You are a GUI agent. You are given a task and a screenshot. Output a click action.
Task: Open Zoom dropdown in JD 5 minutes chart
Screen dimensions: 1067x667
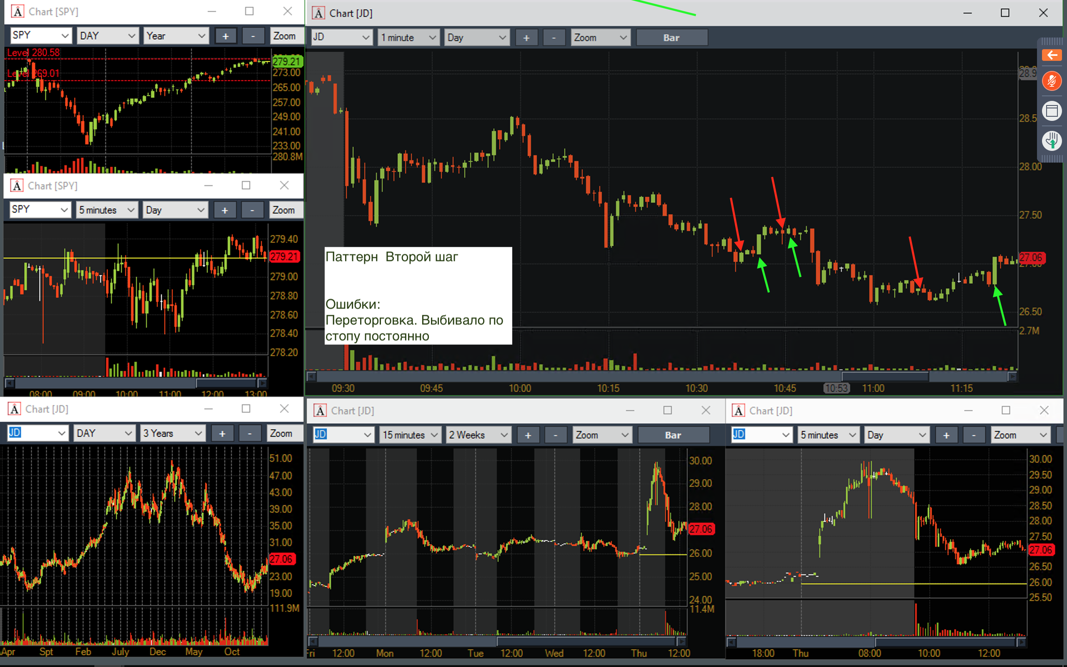[x=1021, y=435]
